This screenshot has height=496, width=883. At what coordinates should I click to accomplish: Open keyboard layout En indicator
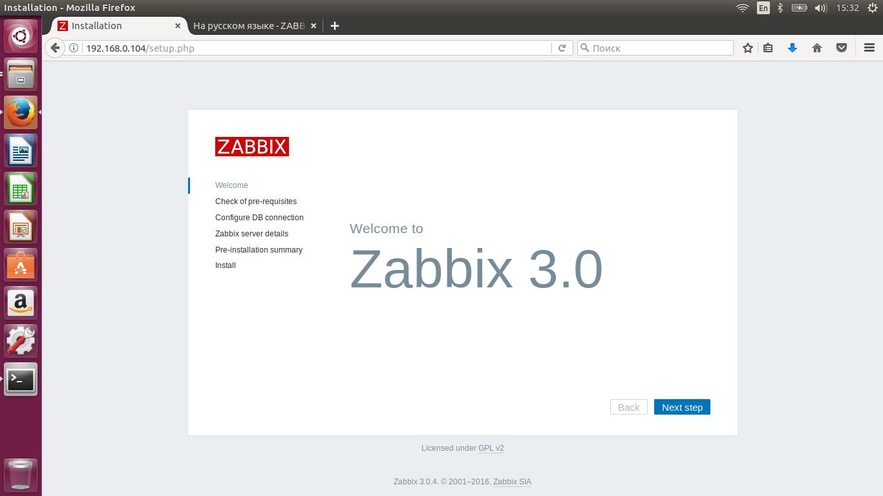pyautogui.click(x=763, y=8)
